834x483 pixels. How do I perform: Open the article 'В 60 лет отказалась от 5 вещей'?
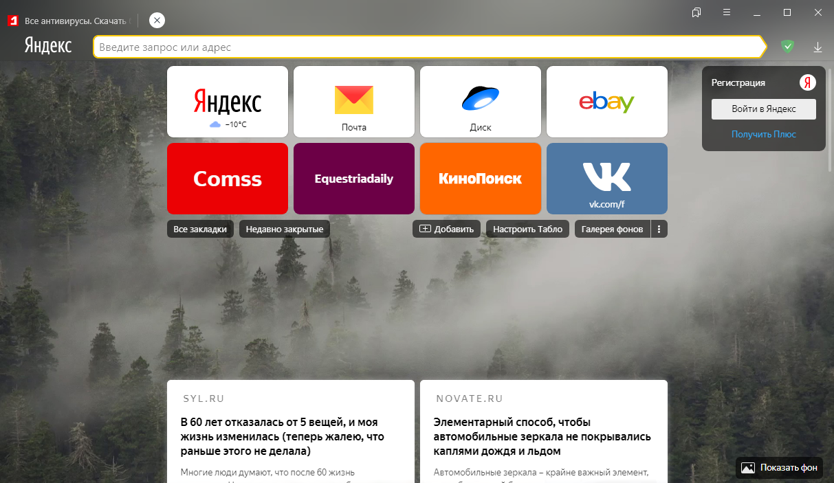pos(283,436)
